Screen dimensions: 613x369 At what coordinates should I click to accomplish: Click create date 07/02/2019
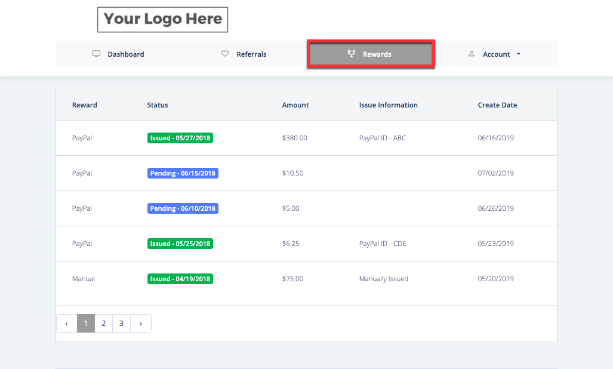click(496, 173)
